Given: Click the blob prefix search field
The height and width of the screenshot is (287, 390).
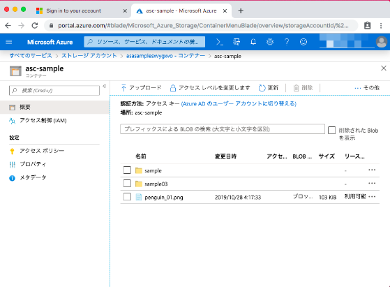Looking at the screenshot, I should 223,129.
